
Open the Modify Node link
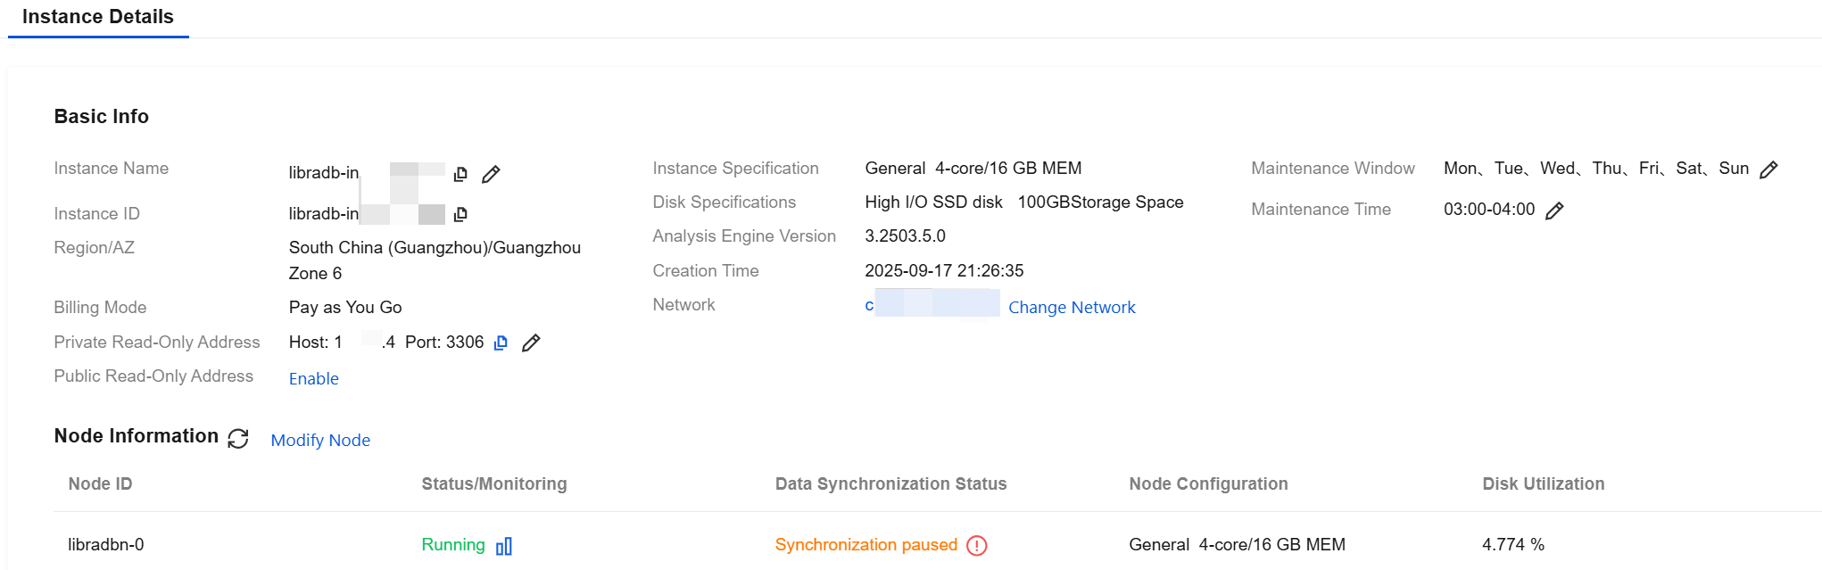[x=320, y=441]
